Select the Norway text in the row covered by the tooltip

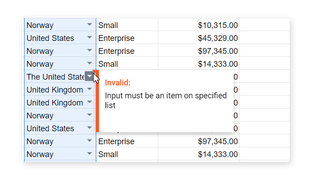click(x=40, y=116)
